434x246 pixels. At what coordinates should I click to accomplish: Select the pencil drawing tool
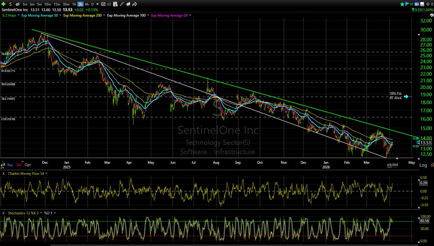point(122,4)
